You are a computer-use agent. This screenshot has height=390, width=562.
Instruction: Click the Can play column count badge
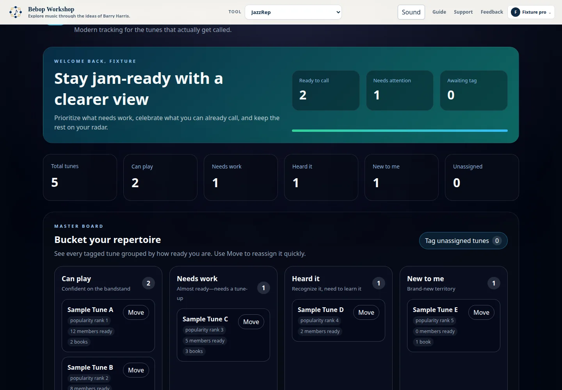(x=148, y=283)
